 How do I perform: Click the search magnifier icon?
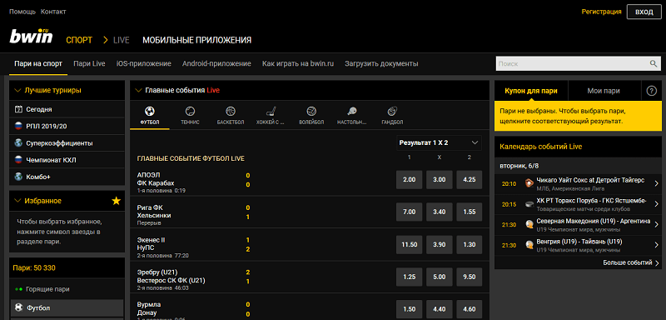(x=654, y=63)
